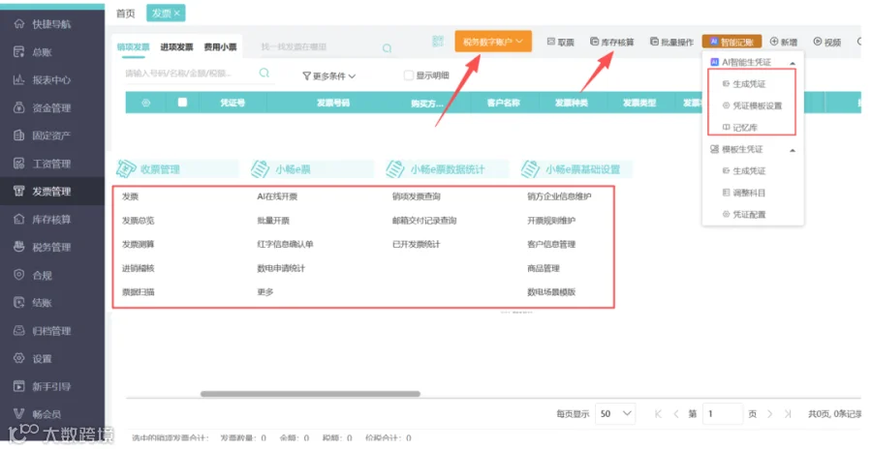Image resolution: width=872 pixels, height=451 pixels.
Task: Expand 更多条件 filter options
Action: 329,76
